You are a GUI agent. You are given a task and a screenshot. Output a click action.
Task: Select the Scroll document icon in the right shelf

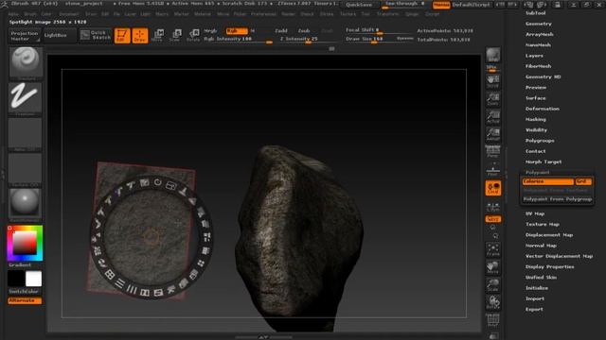492,81
